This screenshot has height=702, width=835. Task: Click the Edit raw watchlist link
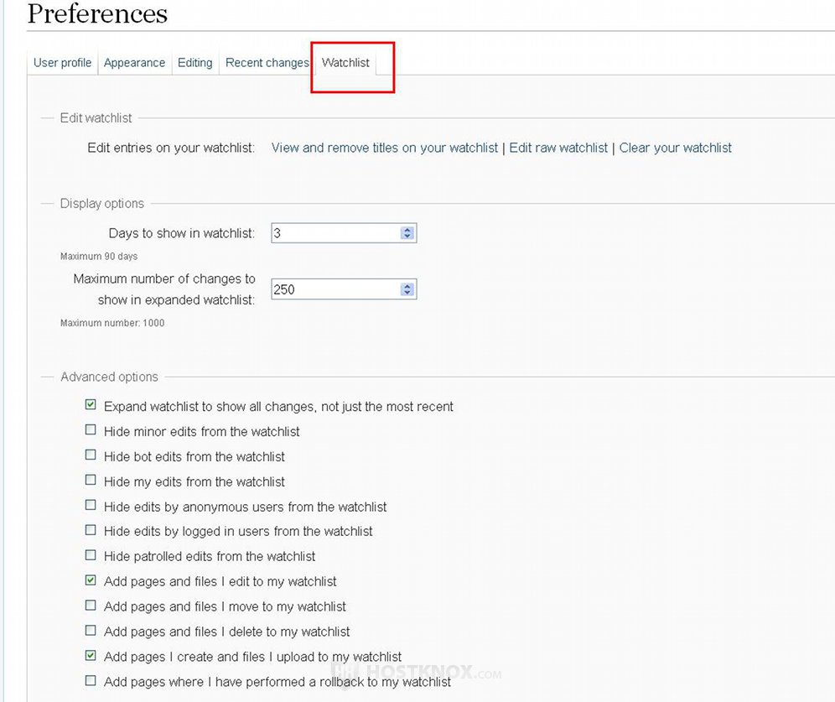click(x=558, y=148)
